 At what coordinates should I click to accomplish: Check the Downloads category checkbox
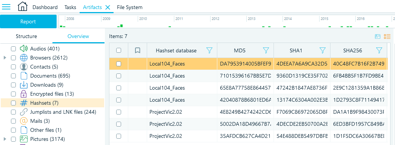pos(13,85)
